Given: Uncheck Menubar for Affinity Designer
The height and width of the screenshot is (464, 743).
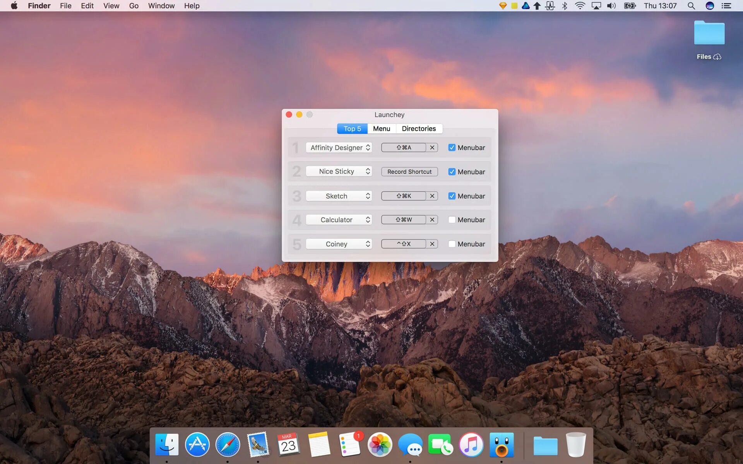Looking at the screenshot, I should coord(452,147).
